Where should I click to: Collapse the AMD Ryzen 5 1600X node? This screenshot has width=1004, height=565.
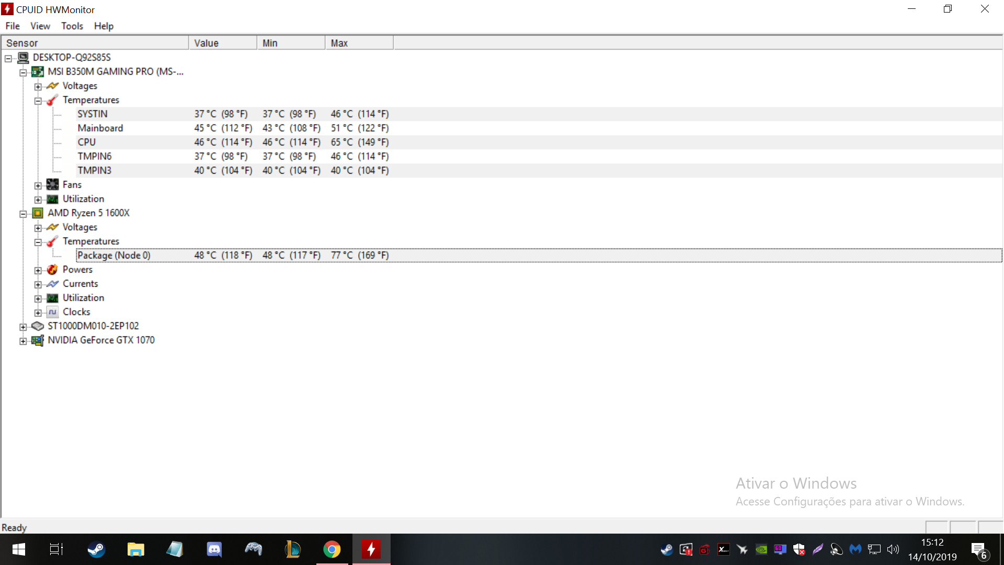point(23,213)
